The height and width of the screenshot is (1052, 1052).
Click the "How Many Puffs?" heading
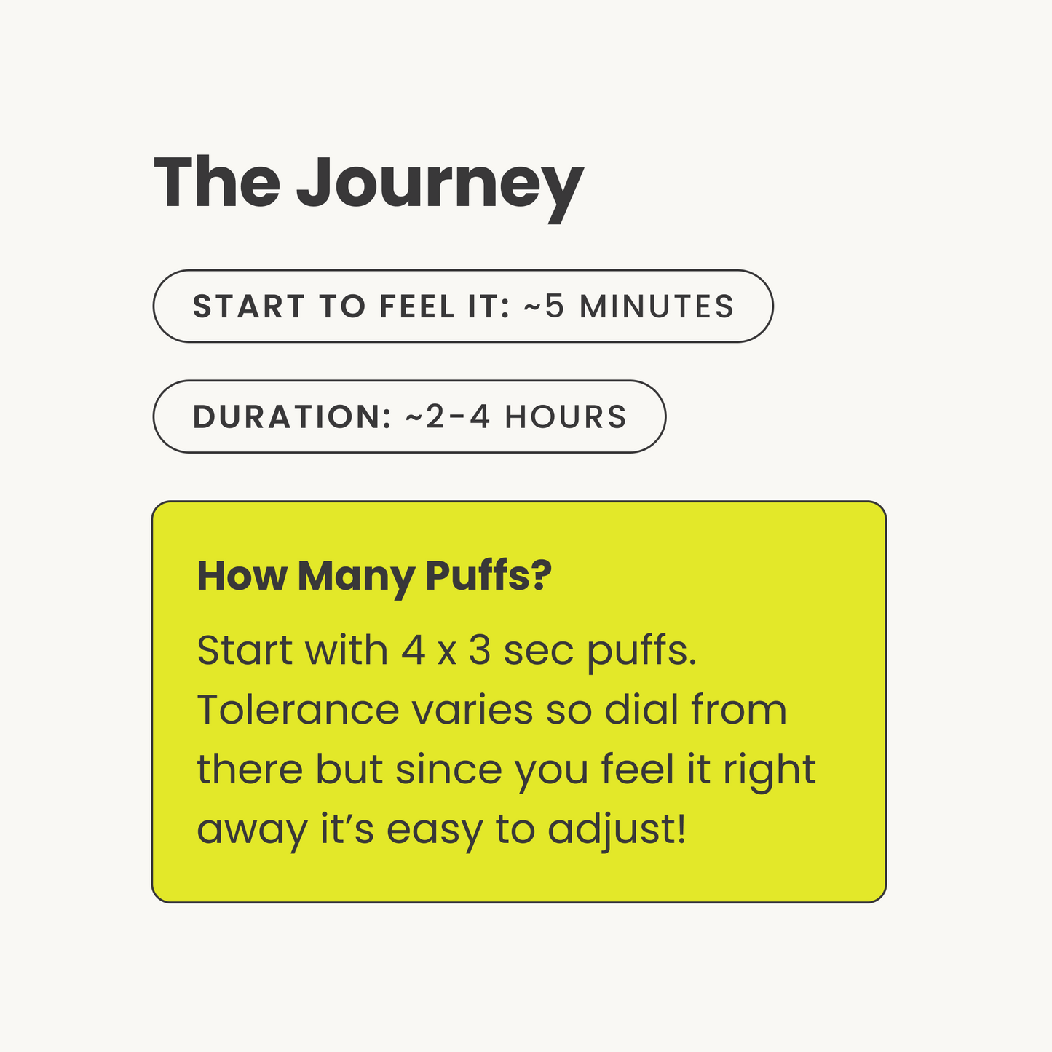(374, 577)
